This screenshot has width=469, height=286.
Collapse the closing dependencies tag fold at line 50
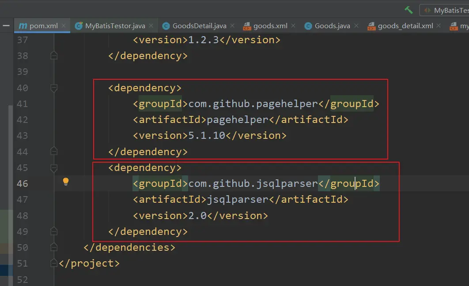click(54, 248)
